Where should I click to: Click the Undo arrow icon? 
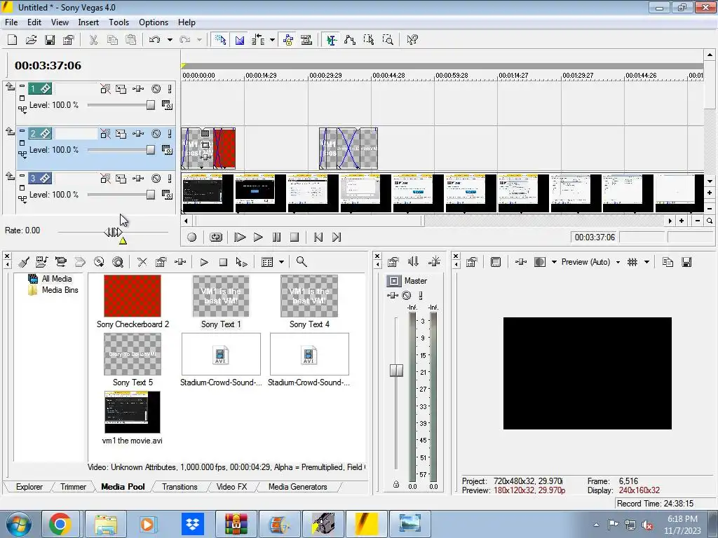[x=154, y=40]
